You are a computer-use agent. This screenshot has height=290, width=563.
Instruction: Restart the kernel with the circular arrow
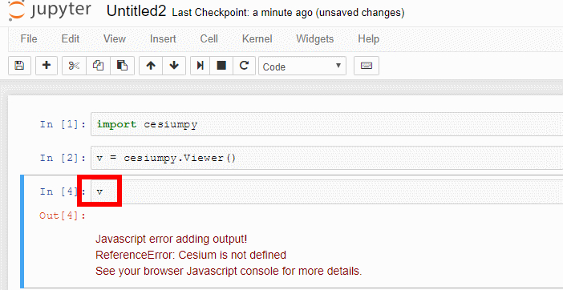[x=244, y=66]
